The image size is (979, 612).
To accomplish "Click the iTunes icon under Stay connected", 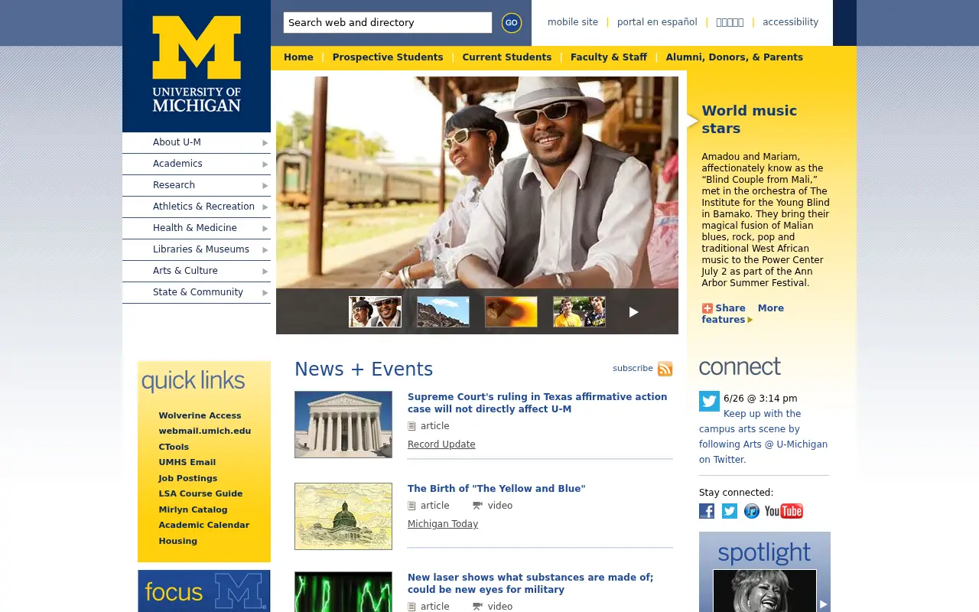I will point(752,511).
